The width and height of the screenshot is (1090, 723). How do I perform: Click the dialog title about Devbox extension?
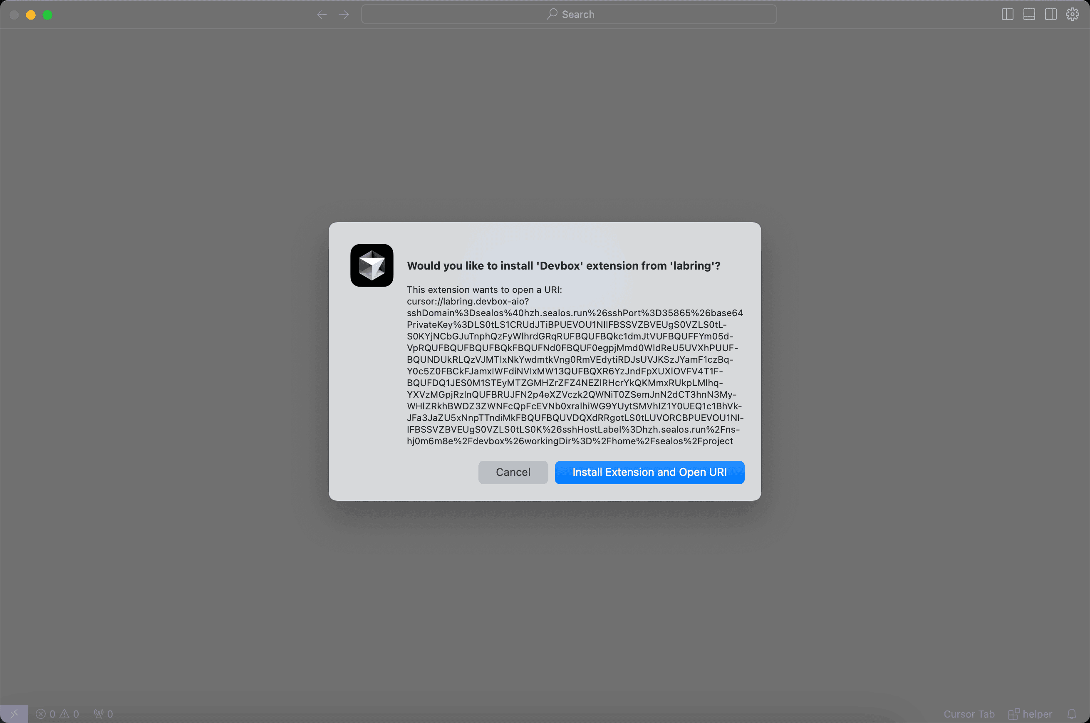tap(563, 266)
